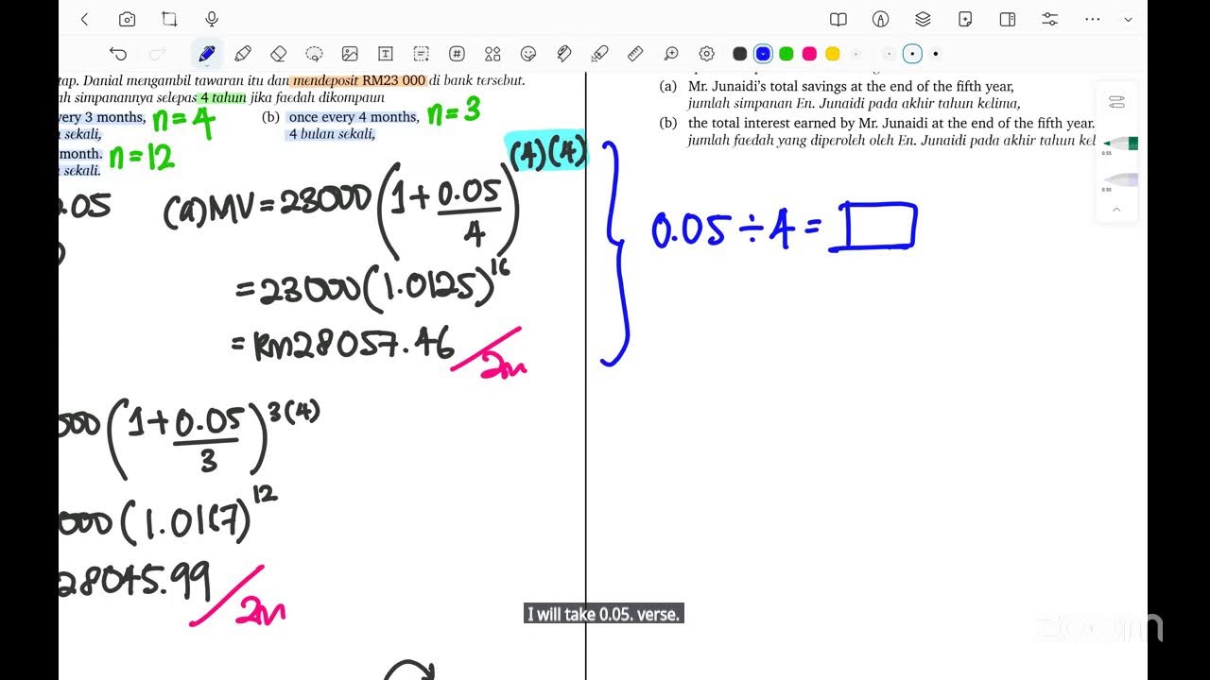The height and width of the screenshot is (680, 1210).
Task: Insert an image with the picture tool
Action: [x=350, y=54]
